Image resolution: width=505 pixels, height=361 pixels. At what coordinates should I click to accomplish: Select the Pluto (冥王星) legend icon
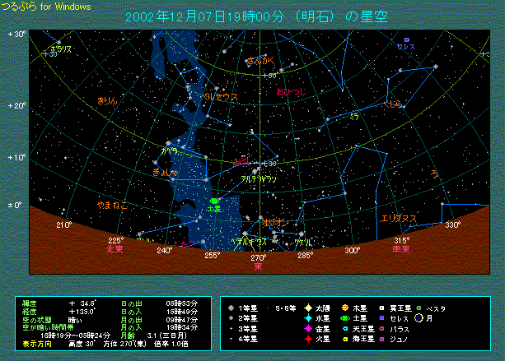pyautogui.click(x=381, y=309)
